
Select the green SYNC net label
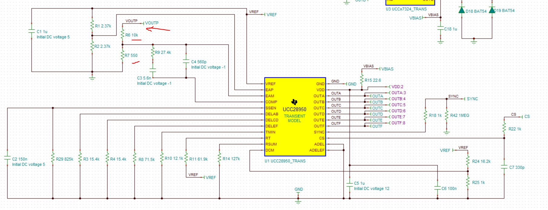[472, 99]
